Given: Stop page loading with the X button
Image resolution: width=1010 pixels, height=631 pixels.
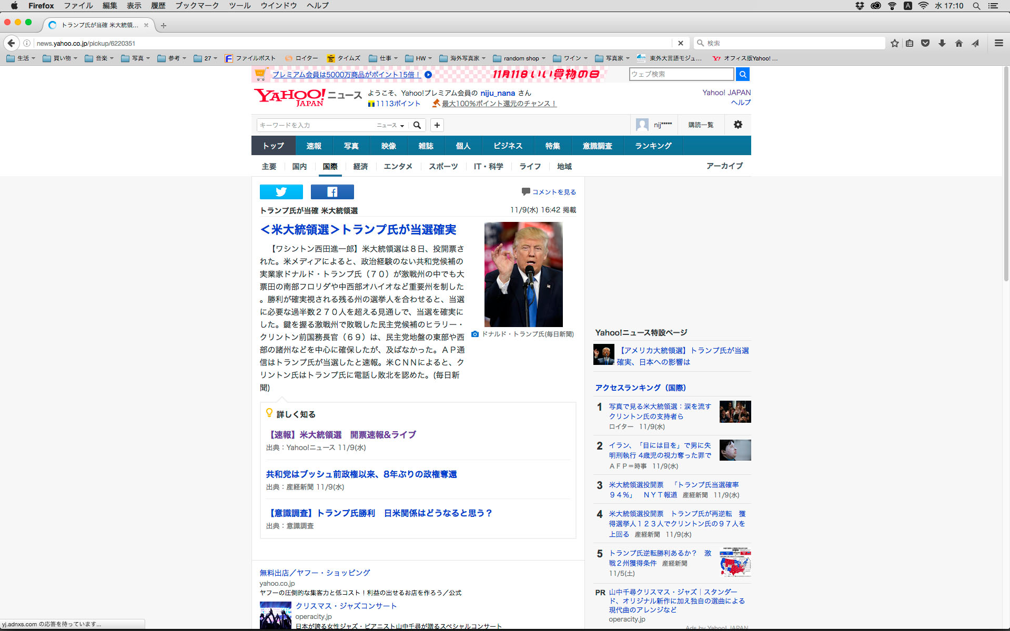Looking at the screenshot, I should tap(680, 43).
